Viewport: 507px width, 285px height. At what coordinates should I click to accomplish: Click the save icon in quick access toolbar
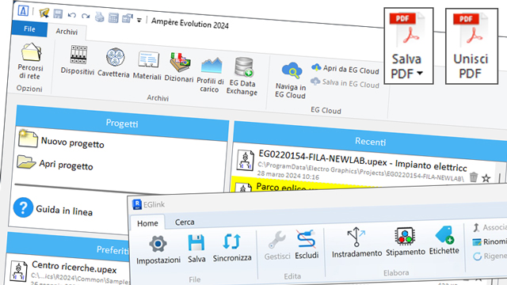tap(58, 13)
